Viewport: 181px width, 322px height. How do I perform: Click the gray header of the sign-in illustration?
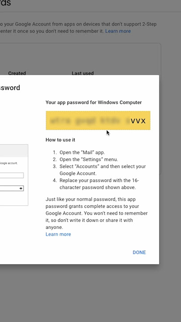point(14,151)
